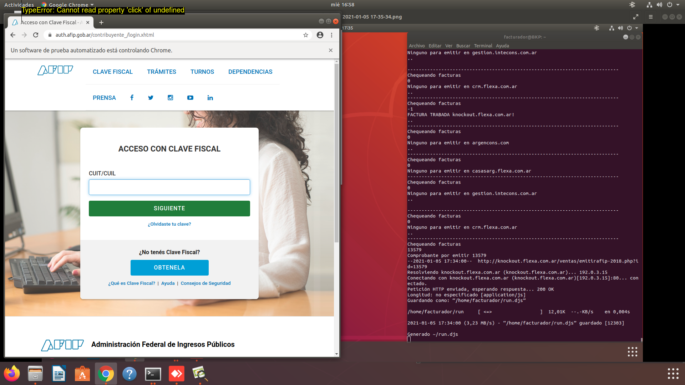Open the Ayuda link in login card
685x385 pixels.
point(168,283)
